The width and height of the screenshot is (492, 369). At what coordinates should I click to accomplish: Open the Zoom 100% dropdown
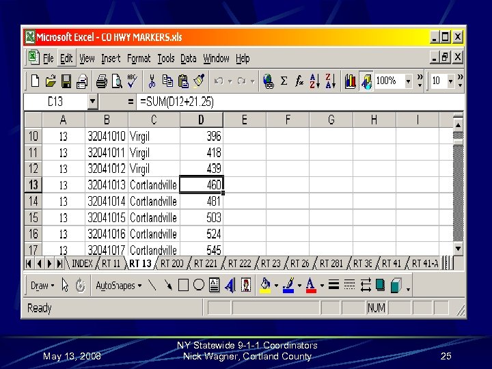pos(408,81)
